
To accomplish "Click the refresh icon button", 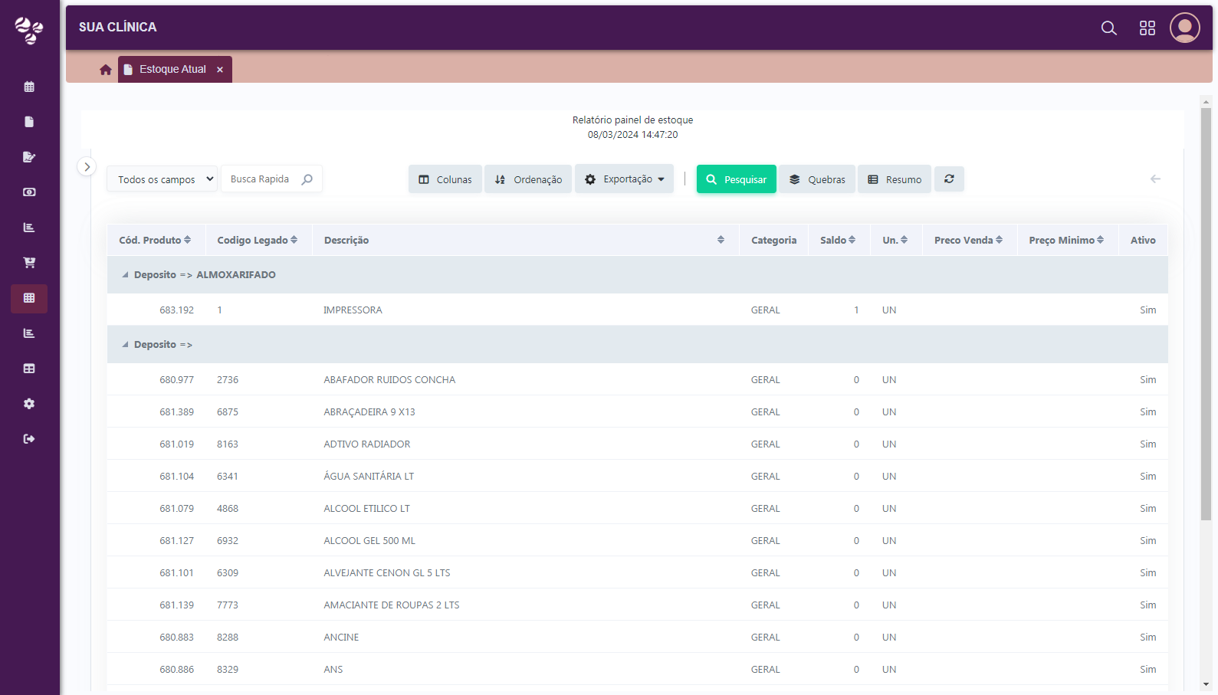I will (x=949, y=179).
